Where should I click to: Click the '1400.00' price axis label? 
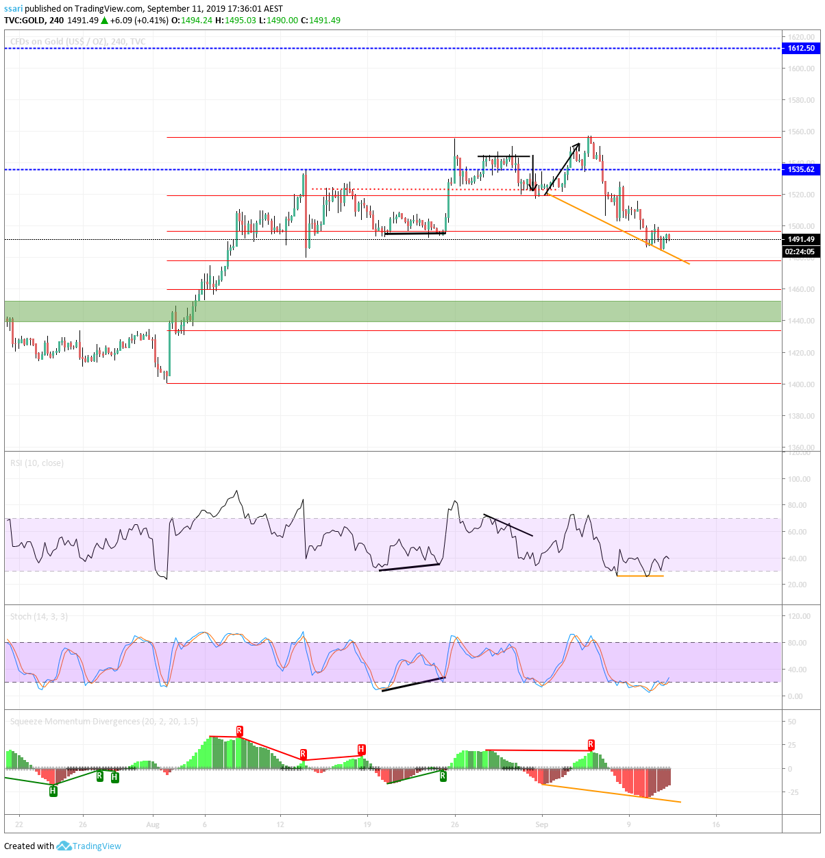[801, 384]
